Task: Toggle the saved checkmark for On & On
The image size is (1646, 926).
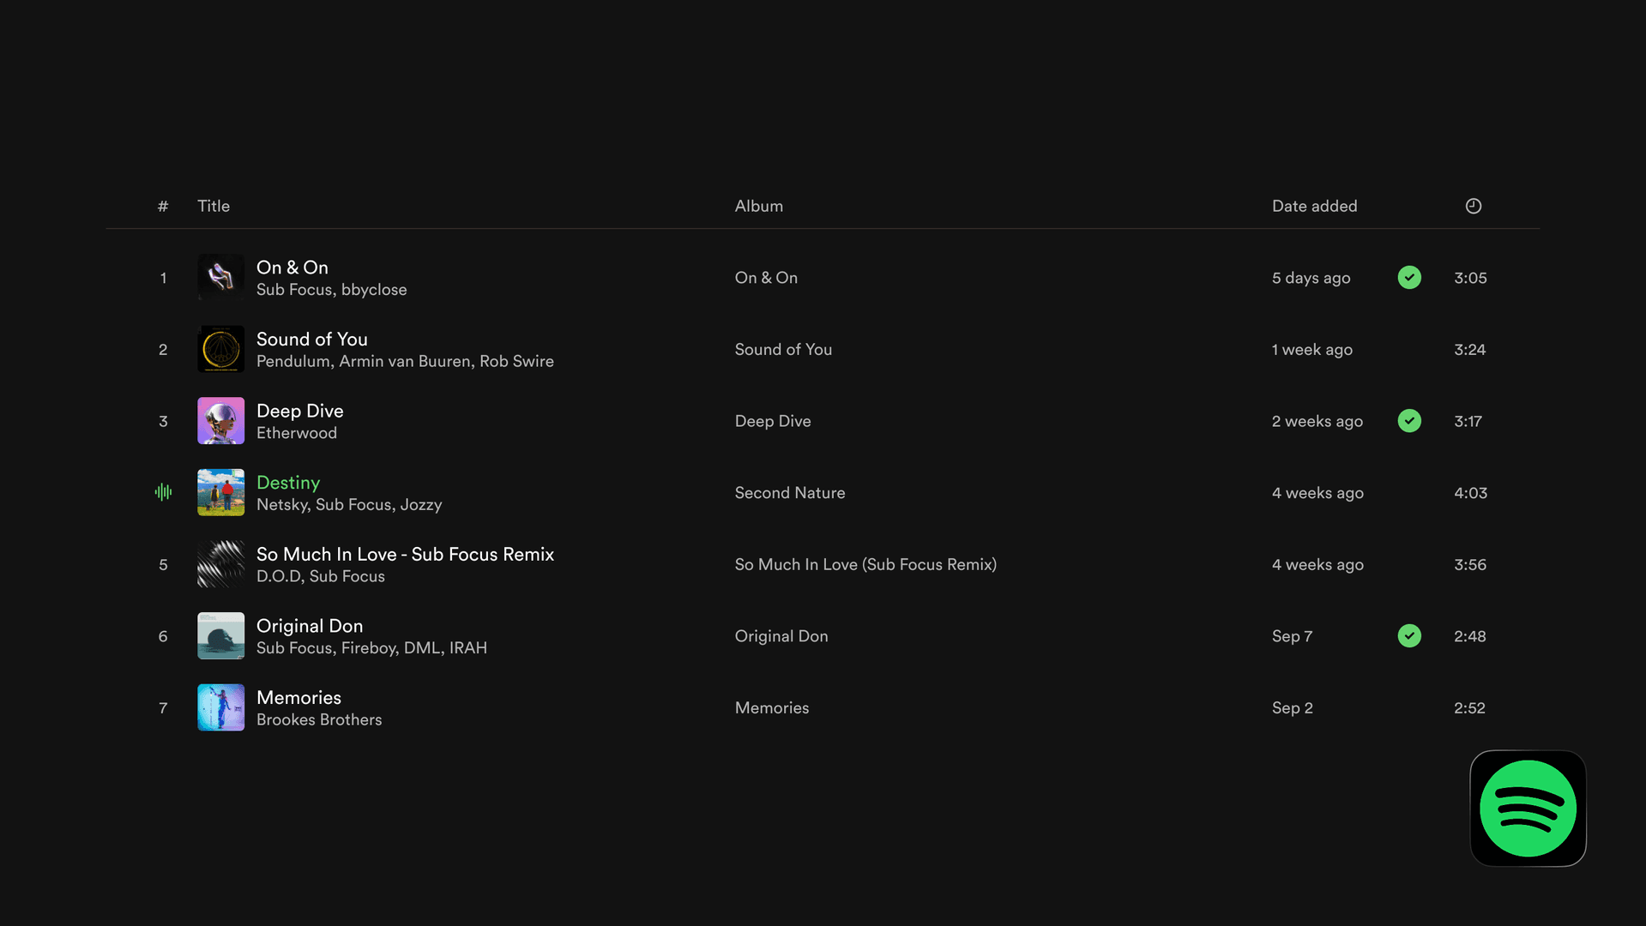Action: pos(1408,278)
